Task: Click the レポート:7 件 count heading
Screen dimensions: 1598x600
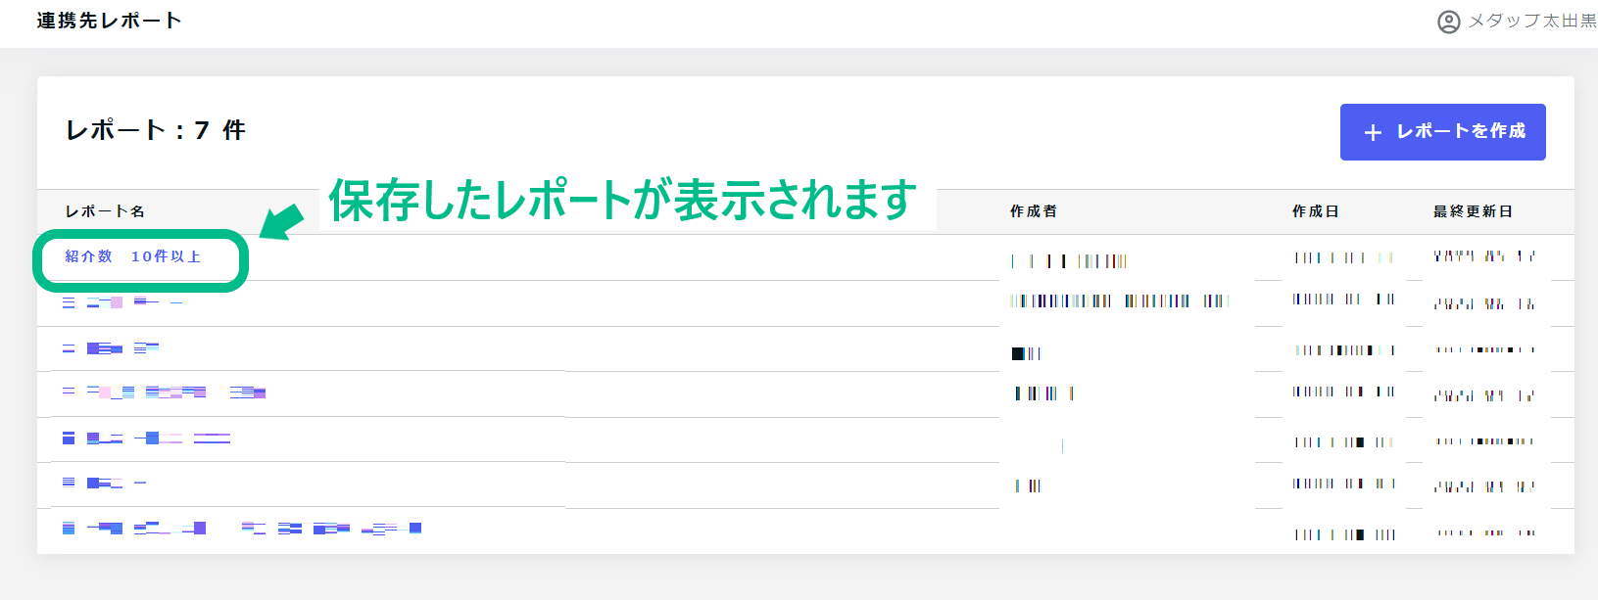Action: 155,130
